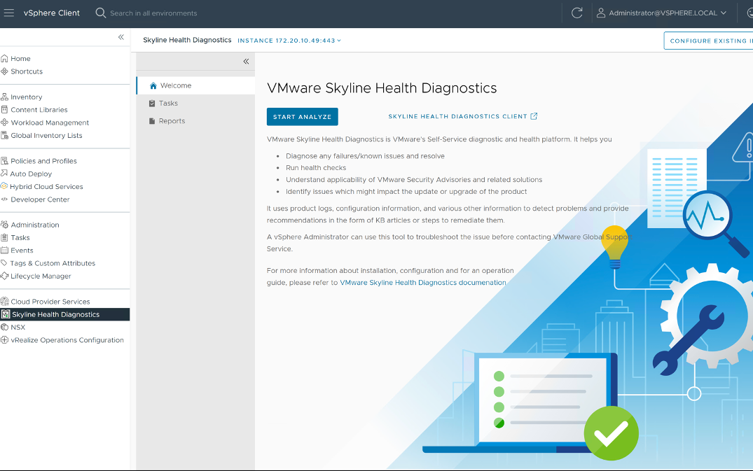Expand the Administrator@VSPHERE.LOCAL user menu
This screenshot has height=471, width=753.
[x=661, y=13]
